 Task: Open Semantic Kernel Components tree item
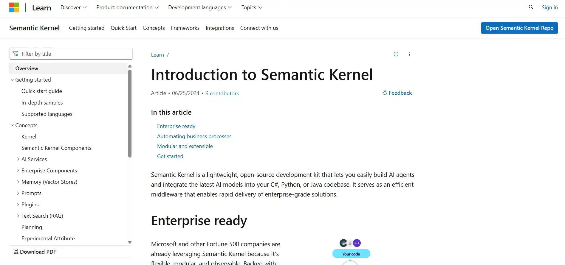pyautogui.click(x=56, y=148)
